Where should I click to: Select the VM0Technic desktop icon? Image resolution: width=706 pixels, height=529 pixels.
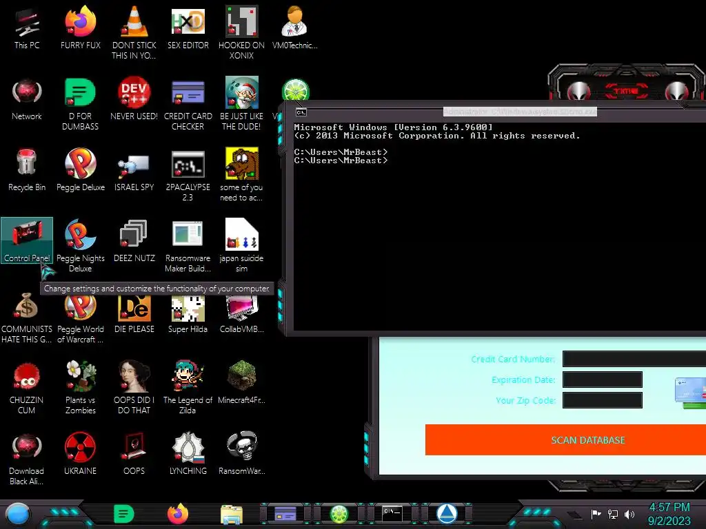[294, 28]
